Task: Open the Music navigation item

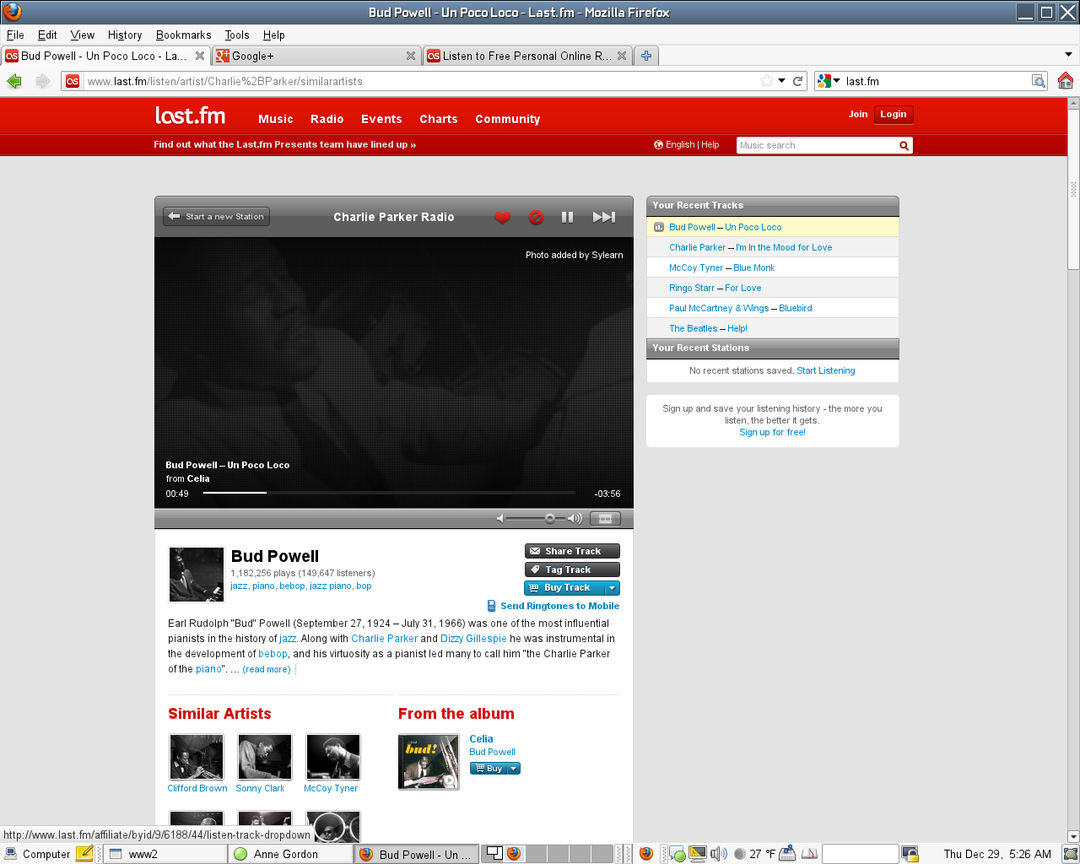Action: coord(276,119)
